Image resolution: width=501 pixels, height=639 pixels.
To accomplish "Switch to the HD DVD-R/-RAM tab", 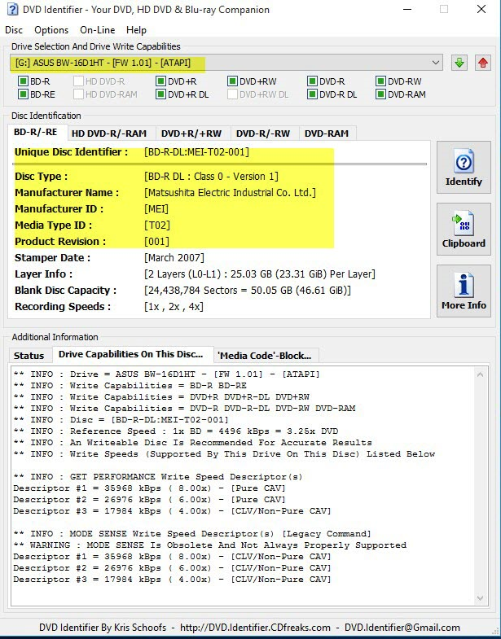I will [x=109, y=133].
